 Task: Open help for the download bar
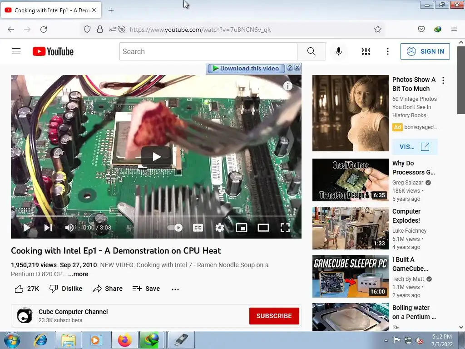tap(290, 68)
